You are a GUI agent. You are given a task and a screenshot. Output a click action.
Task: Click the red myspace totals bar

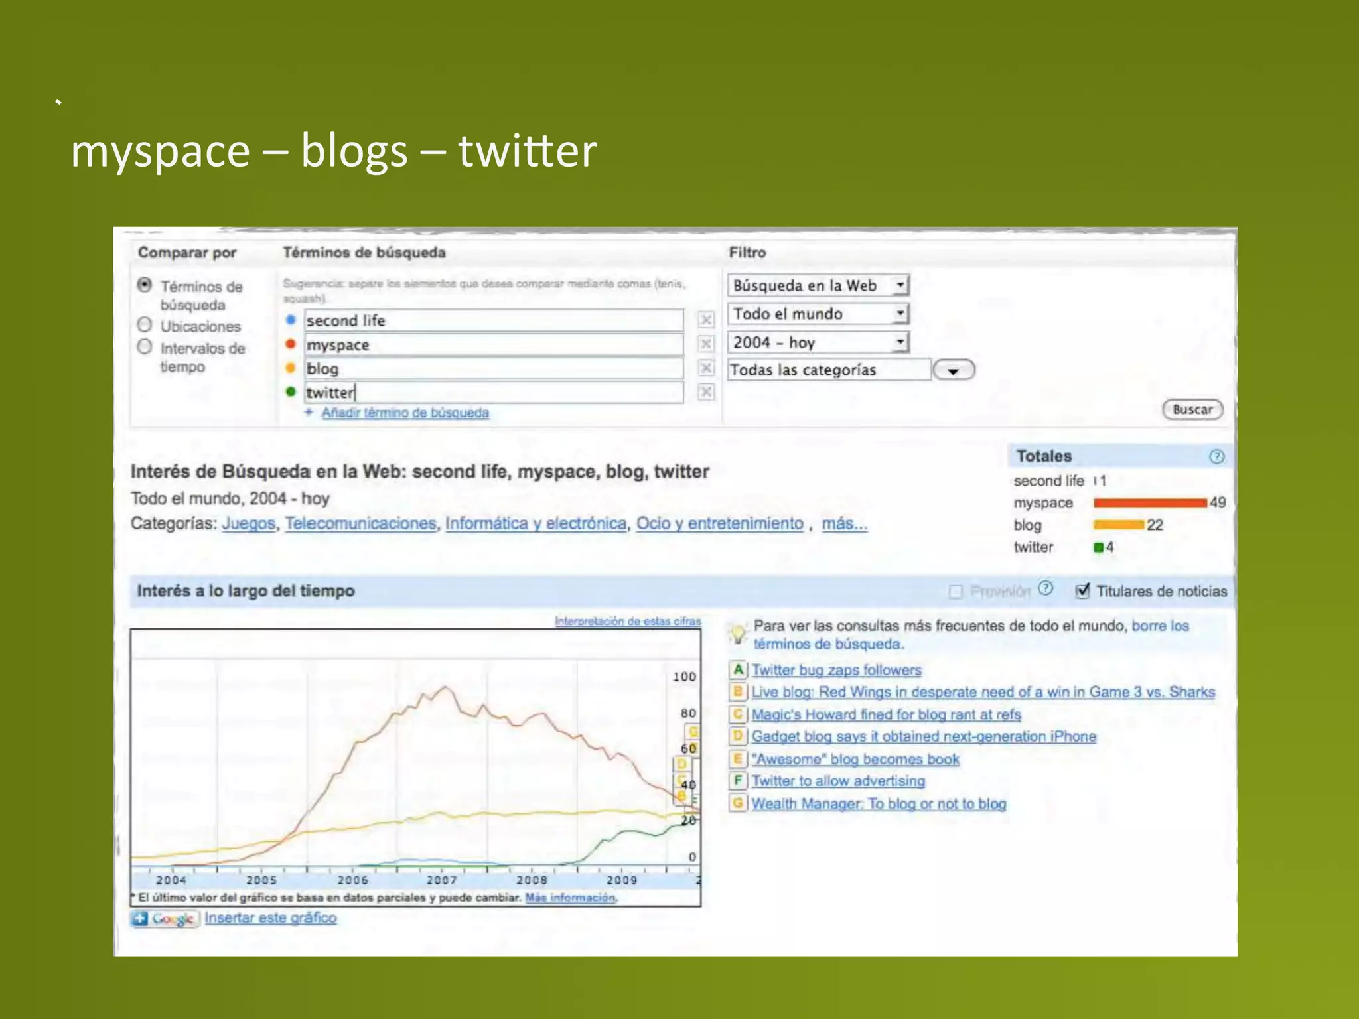coord(1150,503)
